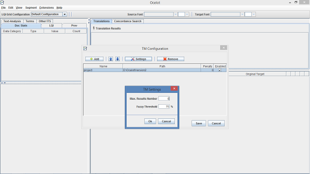Click the Fuzzy Threshold input field
310x174 pixels.
164,106
